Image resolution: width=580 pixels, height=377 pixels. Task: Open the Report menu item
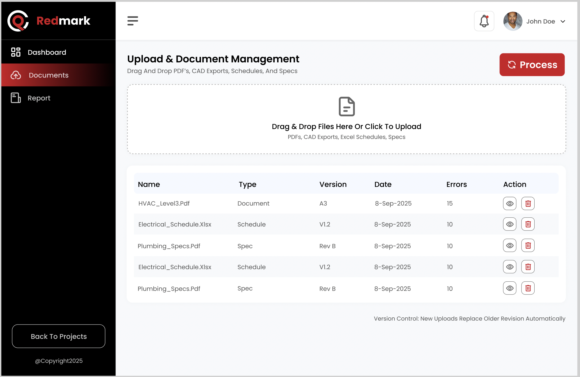39,98
